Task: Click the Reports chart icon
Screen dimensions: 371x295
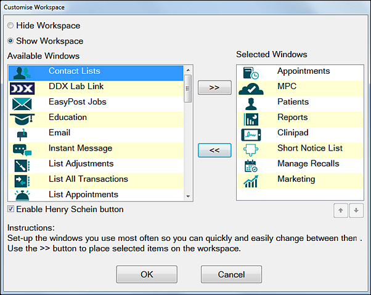Action: (x=251, y=119)
